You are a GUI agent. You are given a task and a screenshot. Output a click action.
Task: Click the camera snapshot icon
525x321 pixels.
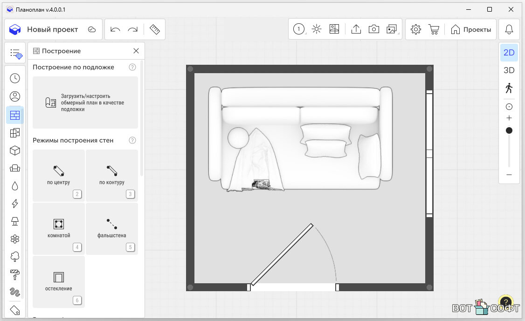point(373,29)
